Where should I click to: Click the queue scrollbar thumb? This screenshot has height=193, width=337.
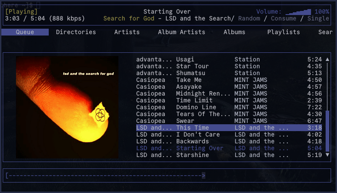pyautogui.click(x=327, y=131)
